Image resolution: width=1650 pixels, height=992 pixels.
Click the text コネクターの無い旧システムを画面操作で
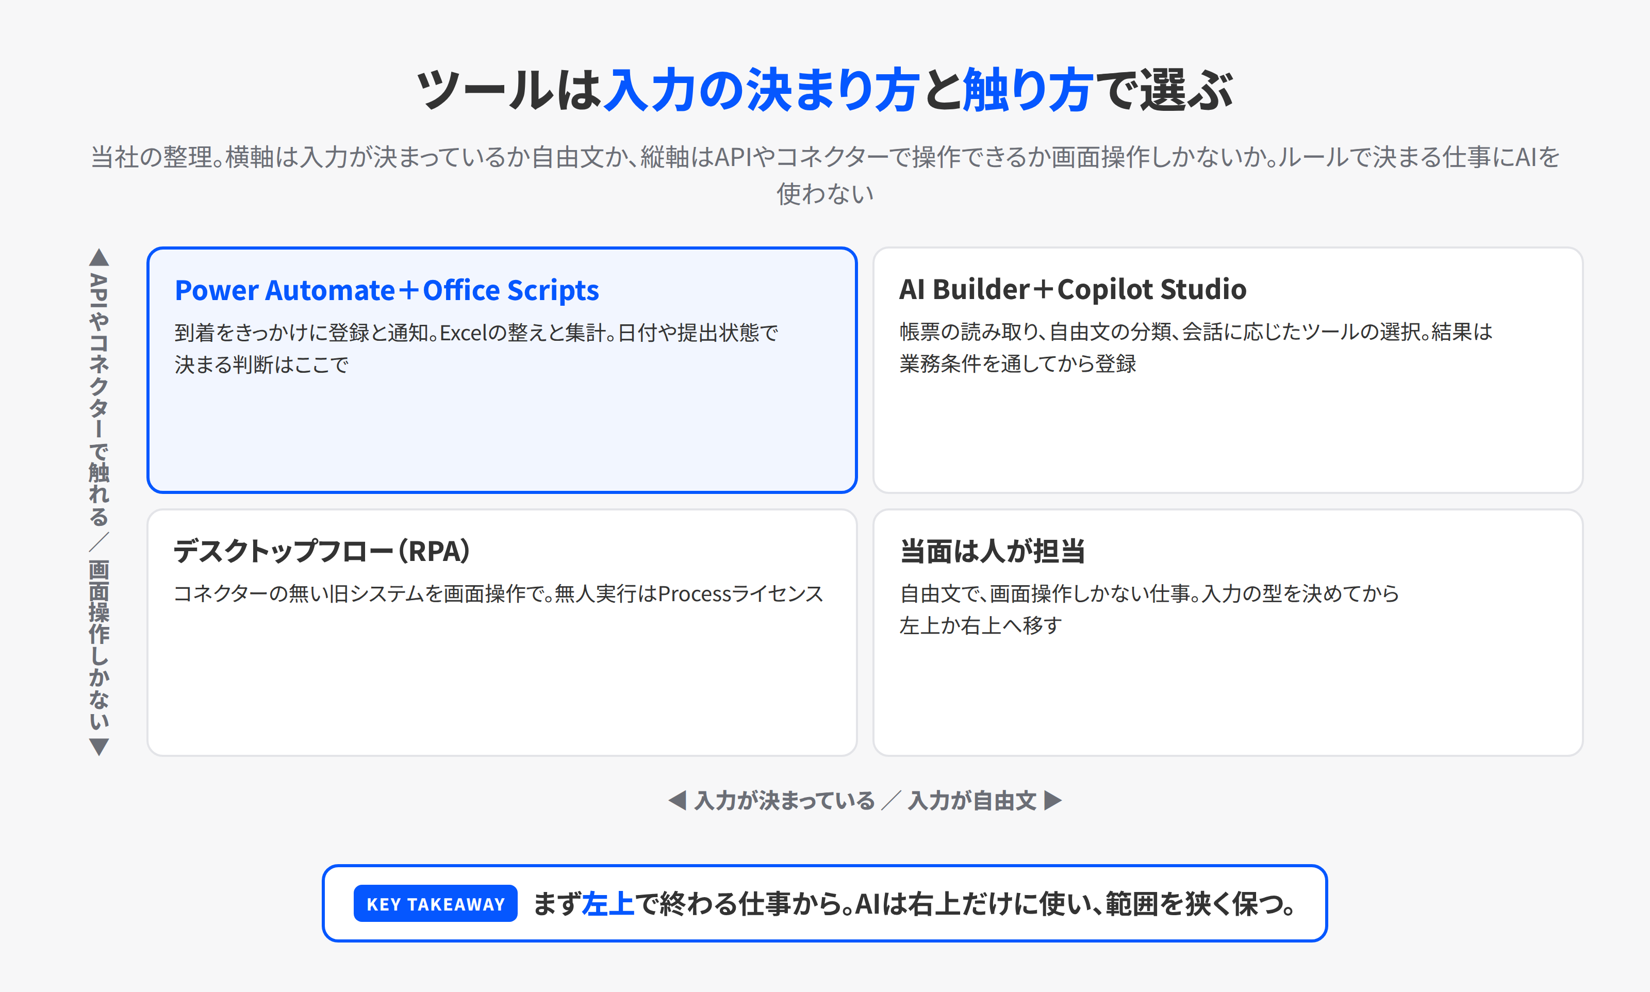pyautogui.click(x=499, y=593)
